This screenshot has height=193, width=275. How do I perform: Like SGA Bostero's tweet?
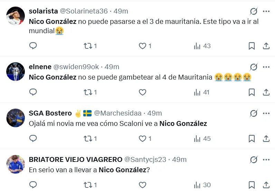[143, 139]
